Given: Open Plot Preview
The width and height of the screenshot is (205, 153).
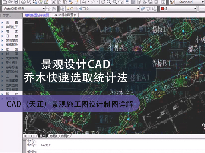Looking at the screenshot, I should click(29, 2).
